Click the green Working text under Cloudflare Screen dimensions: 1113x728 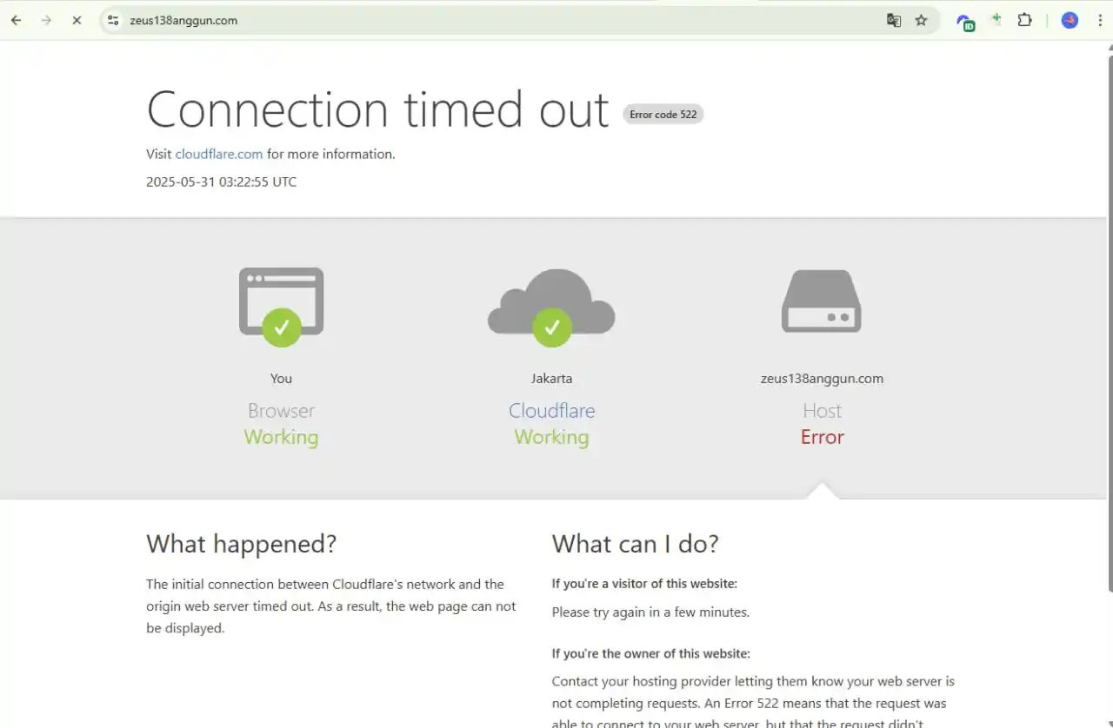tap(552, 437)
